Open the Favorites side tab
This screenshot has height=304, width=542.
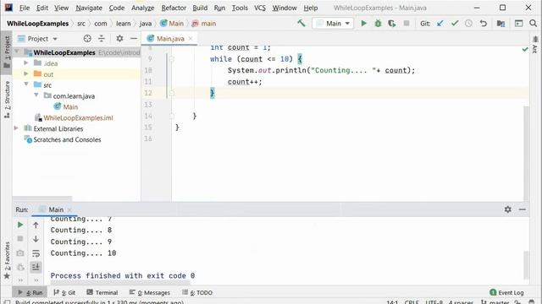click(7, 261)
